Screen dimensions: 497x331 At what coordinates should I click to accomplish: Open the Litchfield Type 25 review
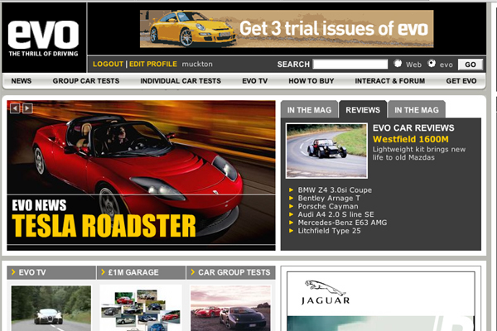coord(329,231)
